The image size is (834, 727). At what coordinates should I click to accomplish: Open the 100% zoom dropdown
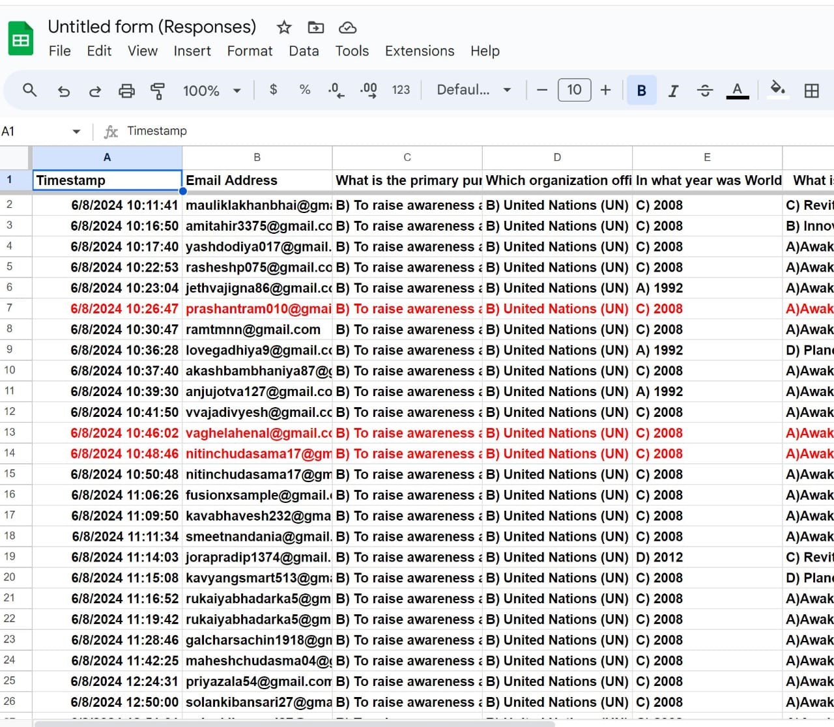coord(212,91)
